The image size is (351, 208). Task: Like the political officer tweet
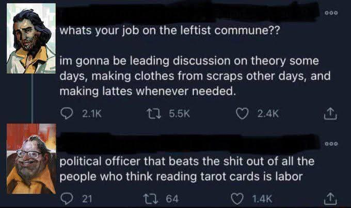point(237,199)
